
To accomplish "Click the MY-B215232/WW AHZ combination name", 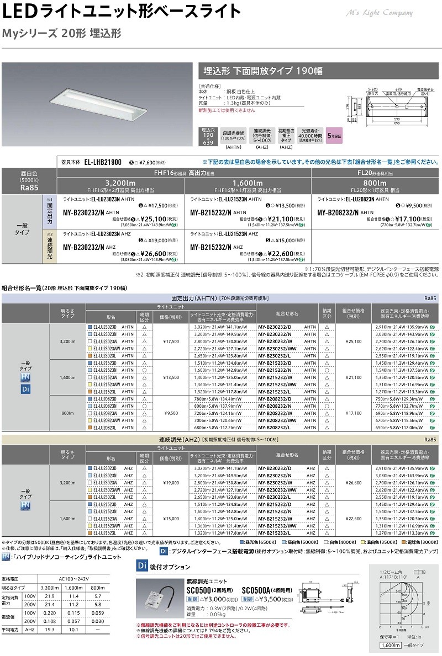I will (x=287, y=526).
